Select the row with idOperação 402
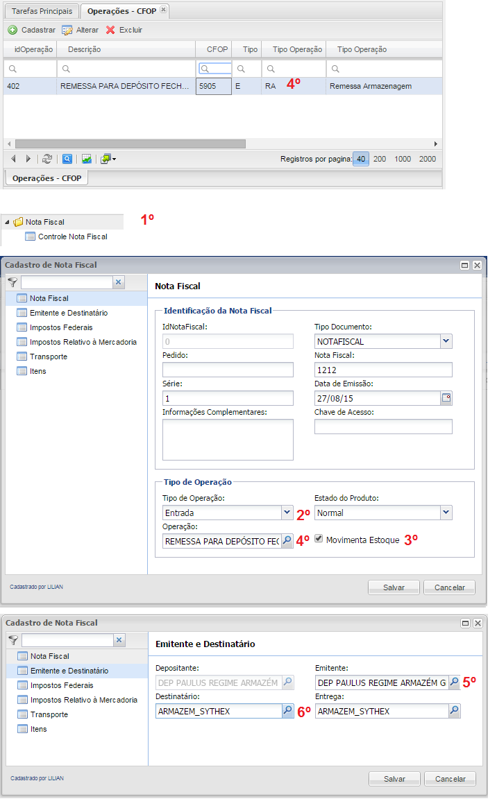 point(223,86)
